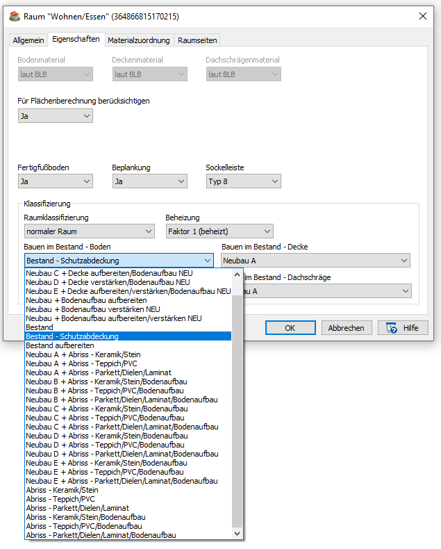
Task: Expand the Sockelleiste Typ 8 dropdown
Action: [x=243, y=181]
